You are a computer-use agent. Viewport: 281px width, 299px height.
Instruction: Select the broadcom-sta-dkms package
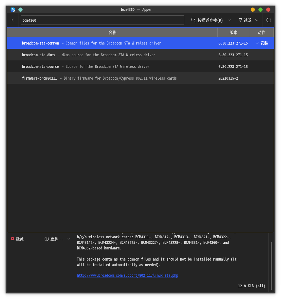tap(140, 55)
